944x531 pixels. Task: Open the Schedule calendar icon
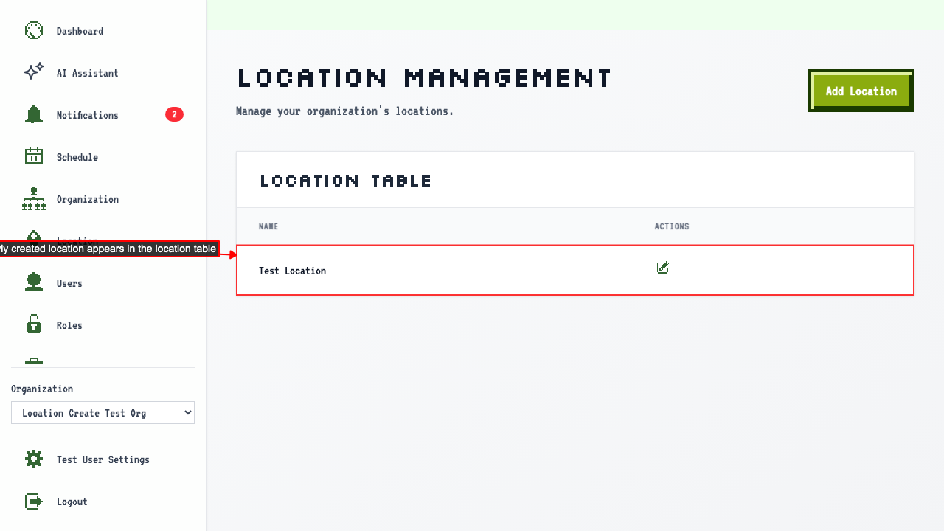click(x=34, y=156)
